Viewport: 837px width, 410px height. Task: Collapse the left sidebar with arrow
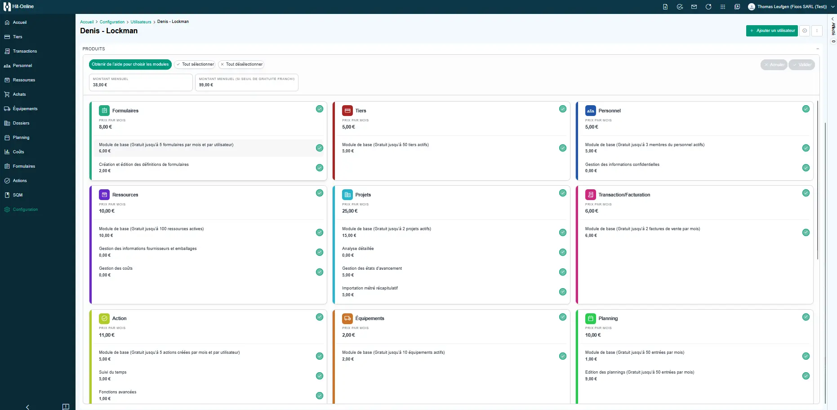click(x=27, y=407)
